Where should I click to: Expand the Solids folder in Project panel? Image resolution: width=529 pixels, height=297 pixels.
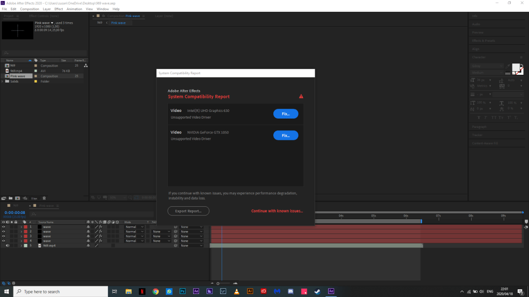coord(2,81)
